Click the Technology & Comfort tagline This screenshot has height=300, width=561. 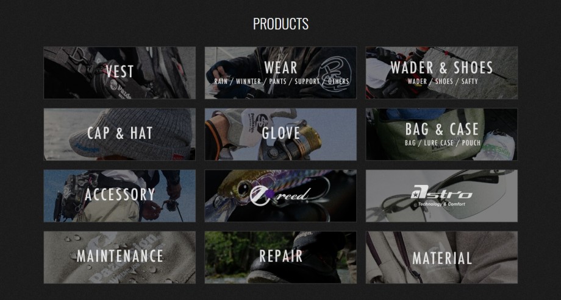441,204
